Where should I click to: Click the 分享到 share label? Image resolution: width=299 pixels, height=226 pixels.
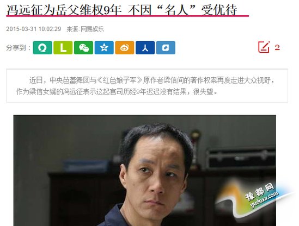click(x=18, y=48)
